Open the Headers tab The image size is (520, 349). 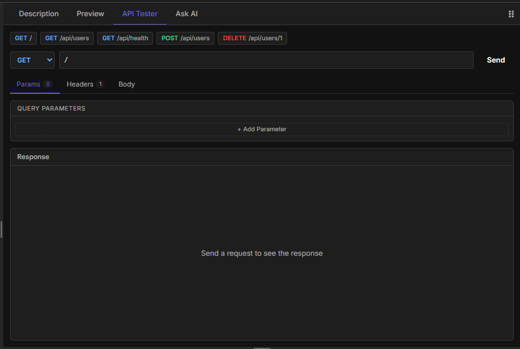[x=85, y=84]
